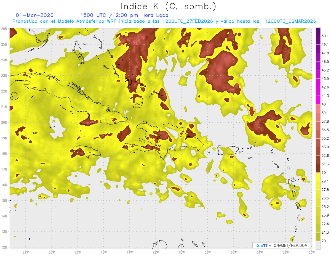Click the colorbar label '40'
Image resolution: width=331 pixels, height=256 pixels.
pos(324,104)
